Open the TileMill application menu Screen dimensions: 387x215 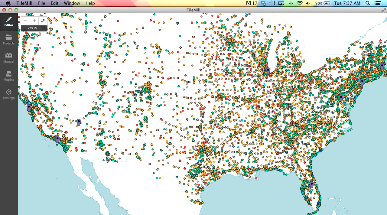point(24,3)
